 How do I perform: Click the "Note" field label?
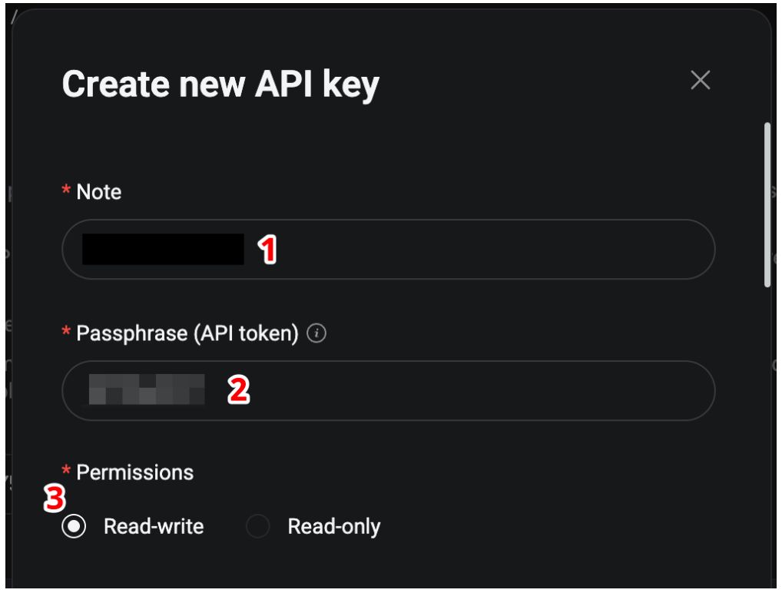pos(98,192)
